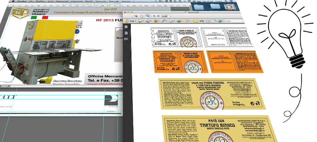Click the 100% zoom value field

[x=166, y=16]
